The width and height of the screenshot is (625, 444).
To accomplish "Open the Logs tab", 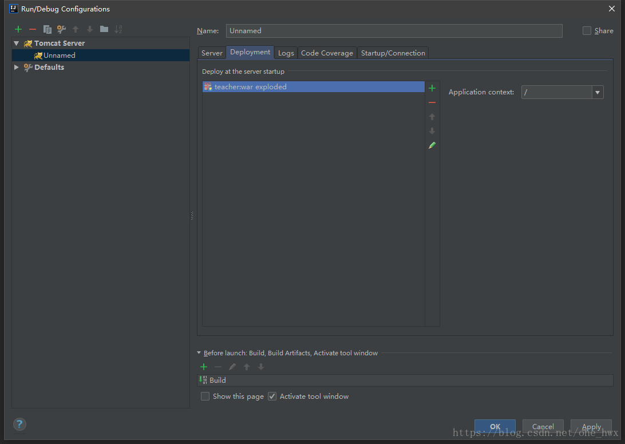I will (286, 53).
